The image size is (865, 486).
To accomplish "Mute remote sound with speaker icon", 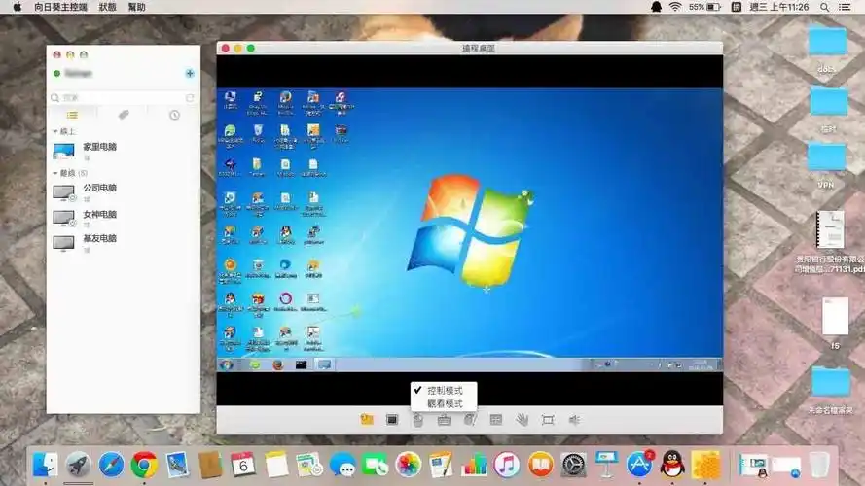I will 574,420.
